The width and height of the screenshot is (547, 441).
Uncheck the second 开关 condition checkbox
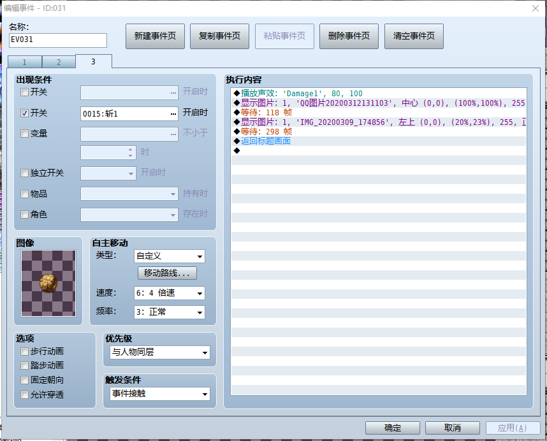pyautogui.click(x=24, y=113)
